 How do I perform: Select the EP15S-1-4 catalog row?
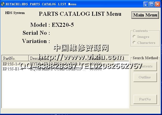[x=13, y=64]
